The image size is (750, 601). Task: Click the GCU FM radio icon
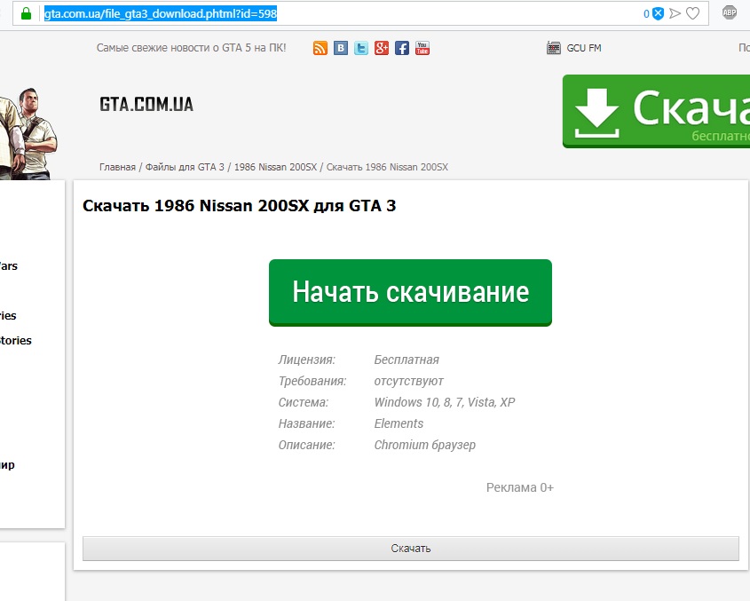click(554, 48)
